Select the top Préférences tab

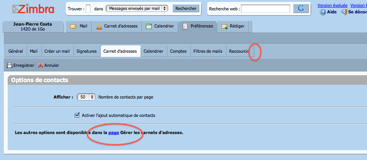[198, 26]
